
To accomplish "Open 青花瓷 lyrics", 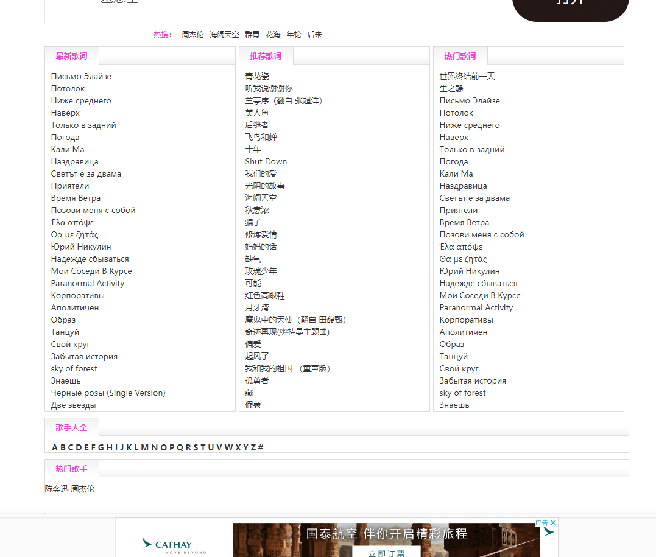I will 257,77.
